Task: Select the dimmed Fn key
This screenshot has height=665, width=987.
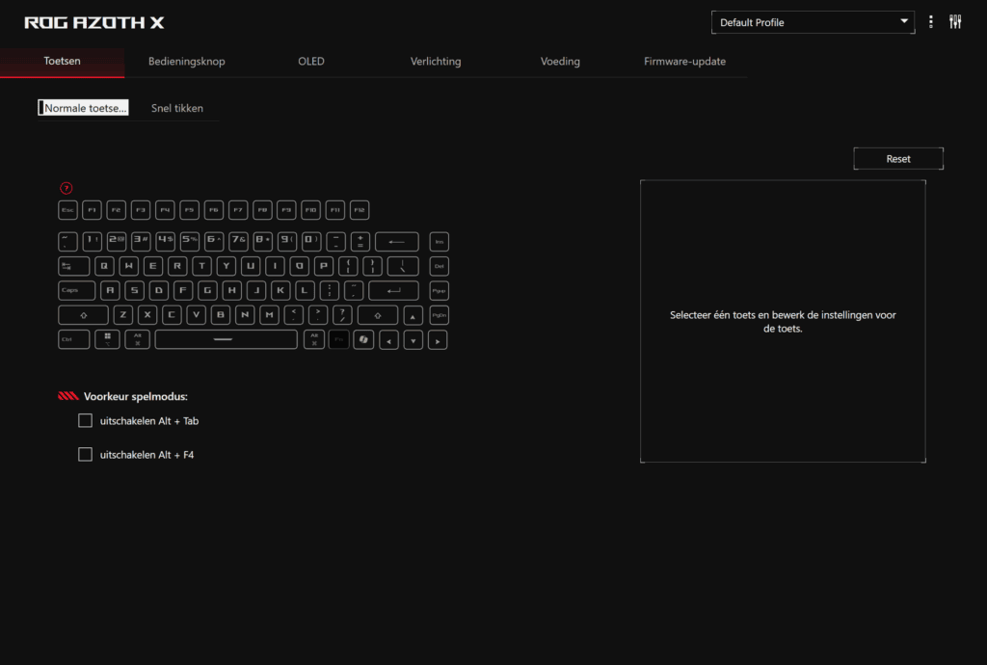Action: tap(338, 340)
